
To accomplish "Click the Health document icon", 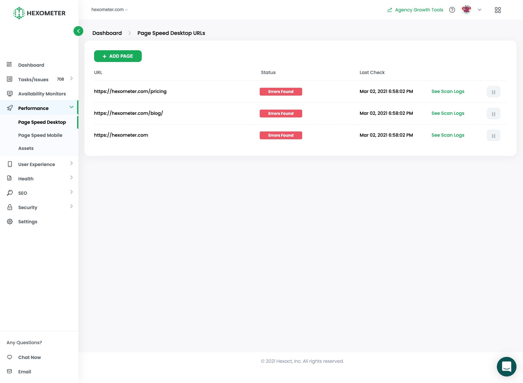I will click(9, 178).
